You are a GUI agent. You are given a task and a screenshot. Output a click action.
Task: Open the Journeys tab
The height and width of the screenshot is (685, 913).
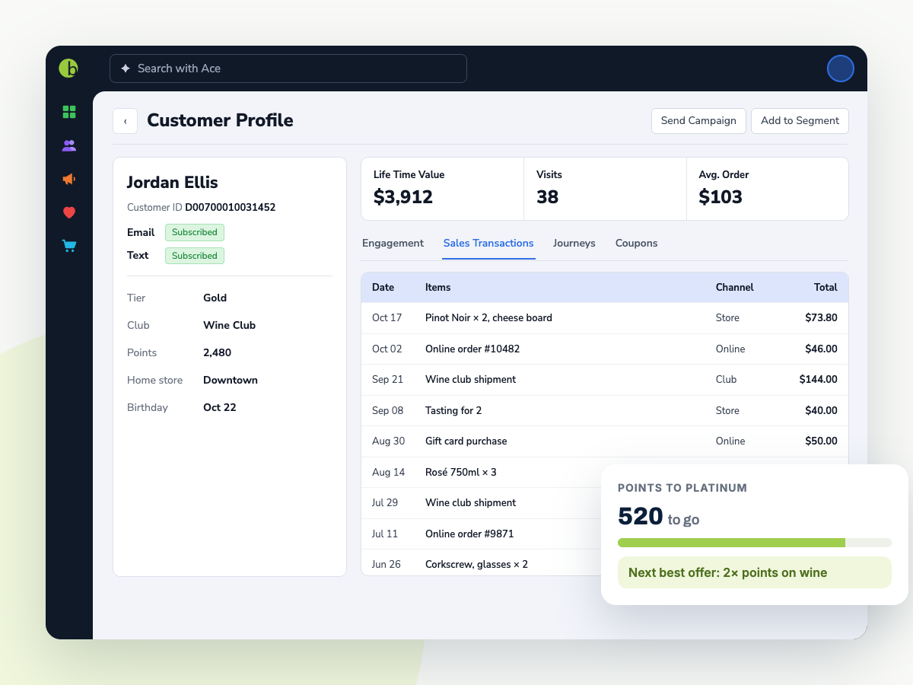pos(574,244)
